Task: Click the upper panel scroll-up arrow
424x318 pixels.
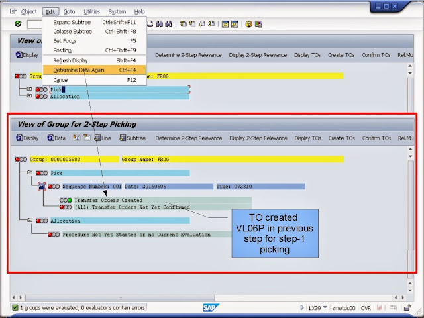Action: click(410, 66)
